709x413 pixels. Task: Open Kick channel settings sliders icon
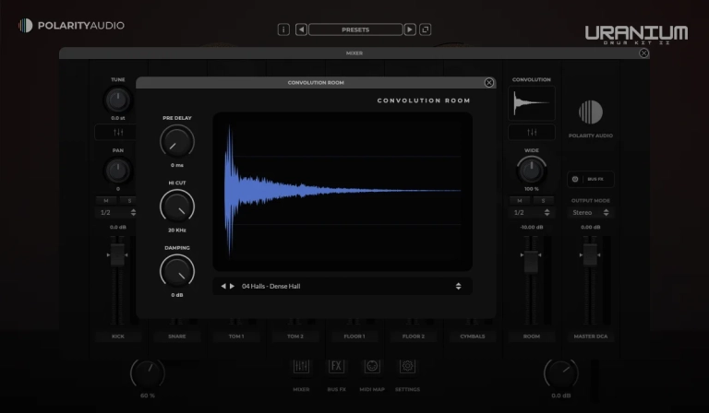click(118, 132)
